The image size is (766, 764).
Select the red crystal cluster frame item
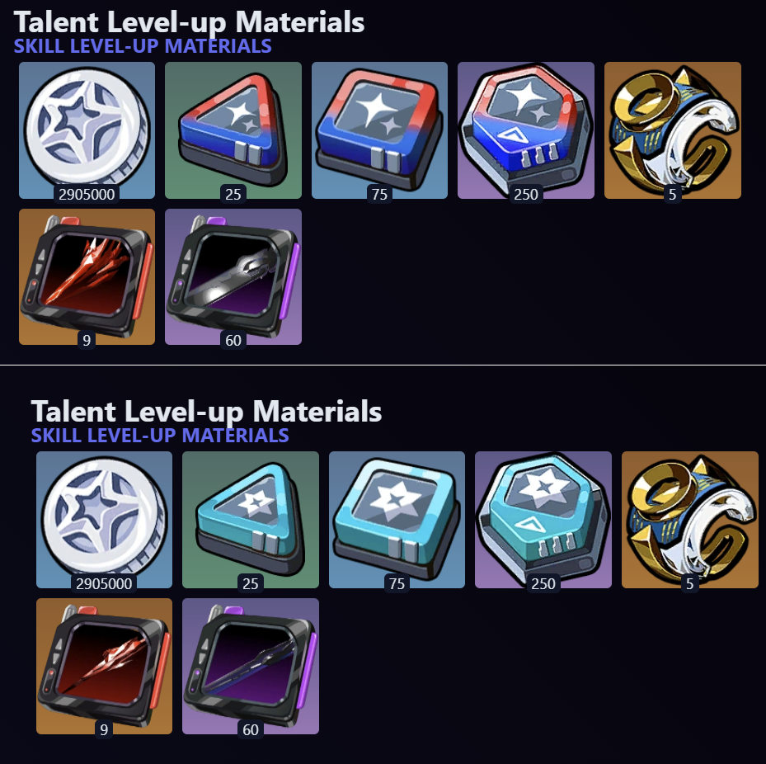point(87,276)
